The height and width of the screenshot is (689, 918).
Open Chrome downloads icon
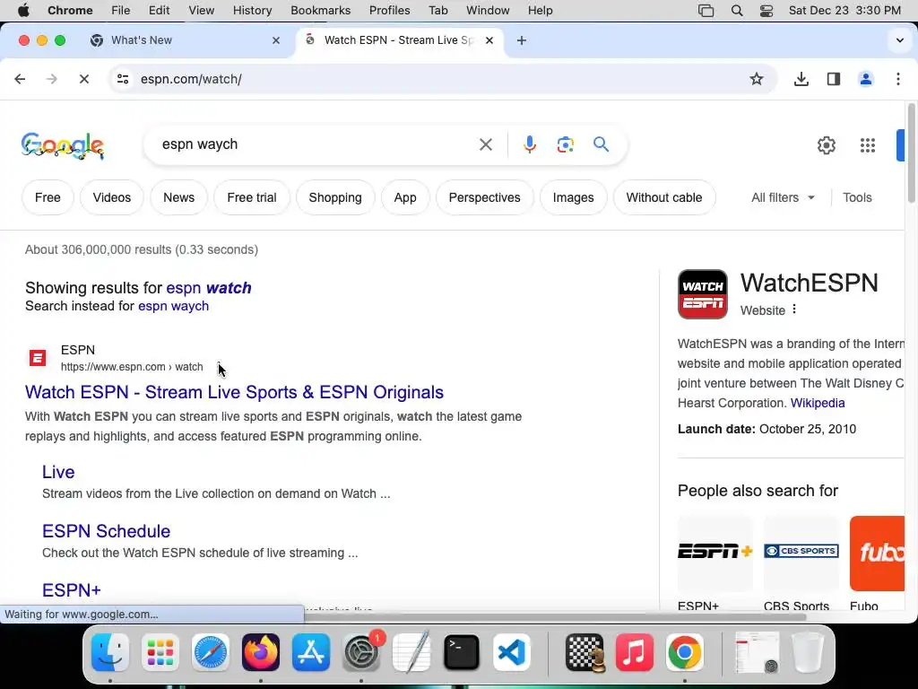point(801,79)
